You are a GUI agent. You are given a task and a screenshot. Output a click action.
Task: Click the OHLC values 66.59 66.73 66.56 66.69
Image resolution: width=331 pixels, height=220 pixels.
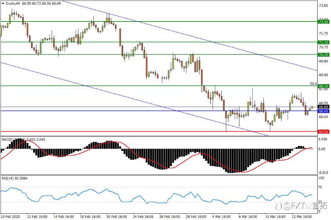(41, 4)
